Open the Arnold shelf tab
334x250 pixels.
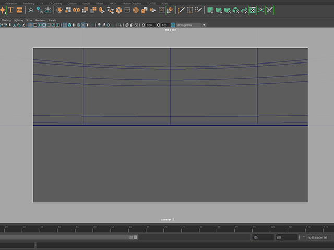86,4
